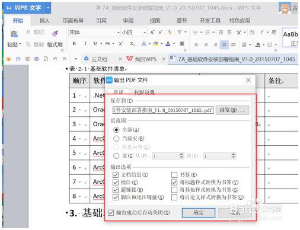
Task: Toggle the 文档信息 checkbox
Action: tap(116, 175)
